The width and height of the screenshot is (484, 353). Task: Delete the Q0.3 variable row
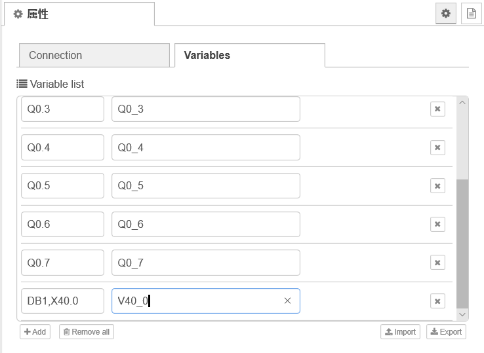pos(437,109)
